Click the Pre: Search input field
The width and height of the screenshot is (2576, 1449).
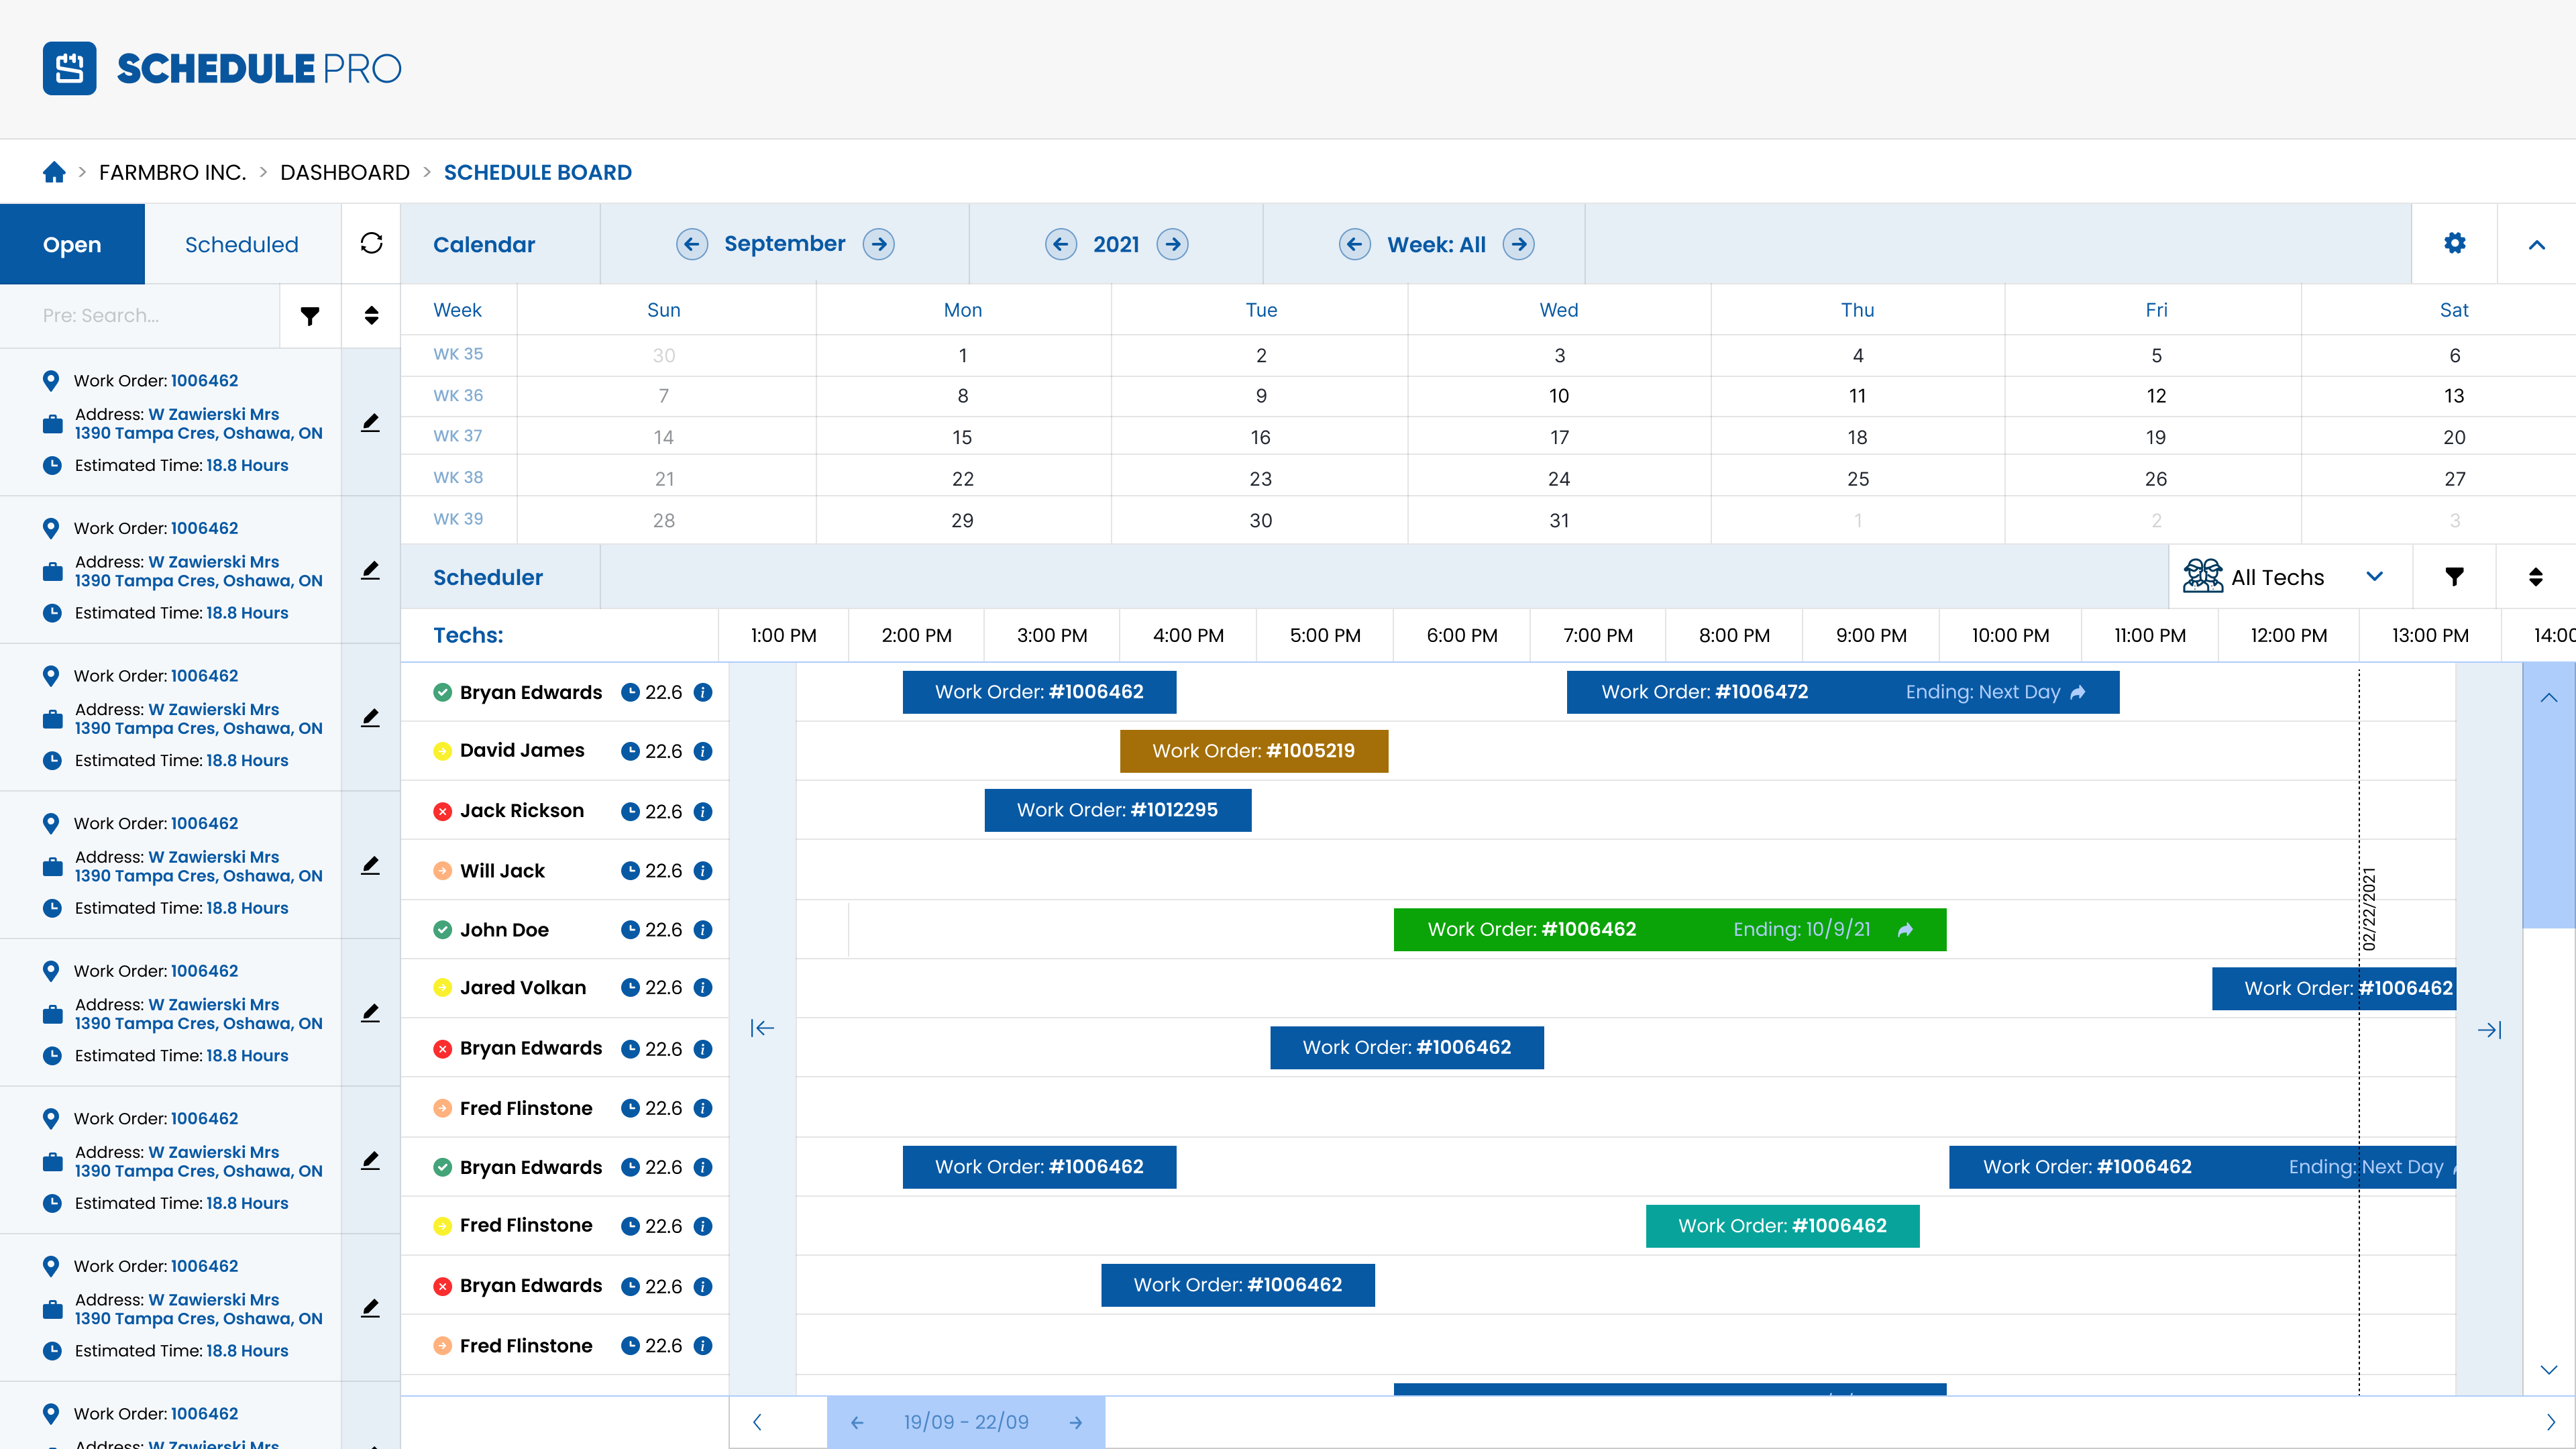[140, 315]
